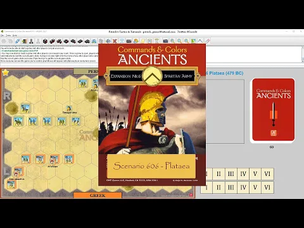Click the second magnifier zoom icon
The height and width of the screenshot is (228, 304).
click(179, 41)
